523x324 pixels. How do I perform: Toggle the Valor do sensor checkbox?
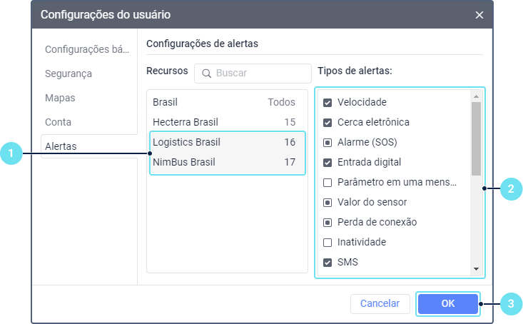pos(327,202)
